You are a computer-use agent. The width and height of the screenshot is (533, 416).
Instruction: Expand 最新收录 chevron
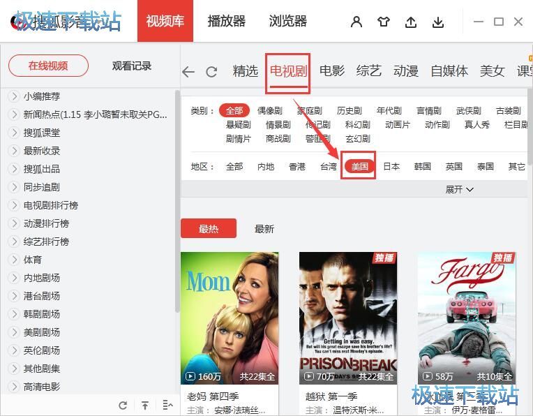tap(14, 151)
